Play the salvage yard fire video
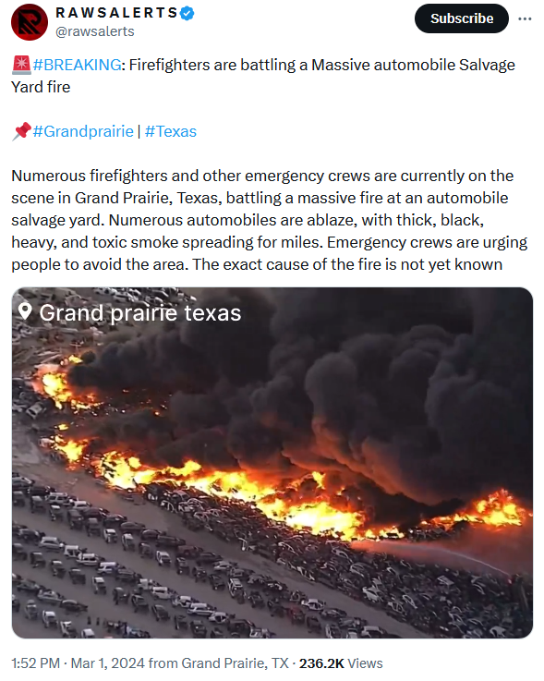Screen dimensions: 544x681 pyautogui.click(x=272, y=463)
